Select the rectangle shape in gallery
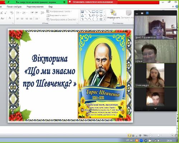This screenshot has height=143, width=179. 93,11
